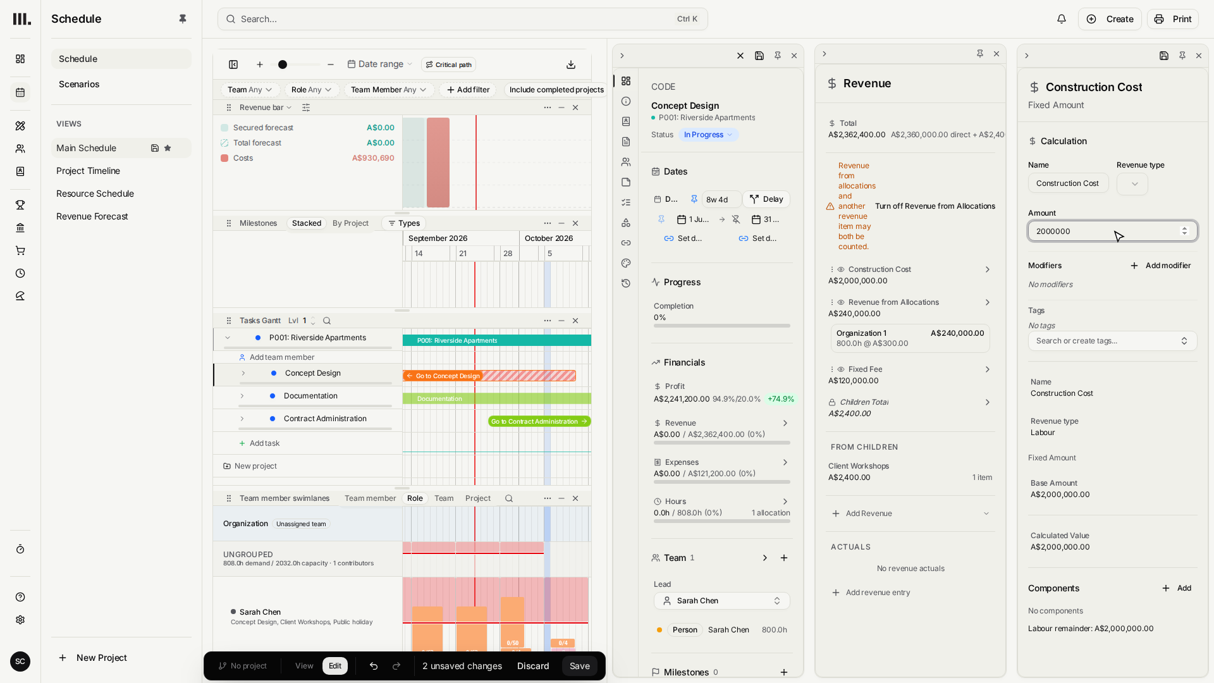Adjust the timeline zoom slider handle
Image resolution: width=1214 pixels, height=683 pixels.
click(x=283, y=65)
